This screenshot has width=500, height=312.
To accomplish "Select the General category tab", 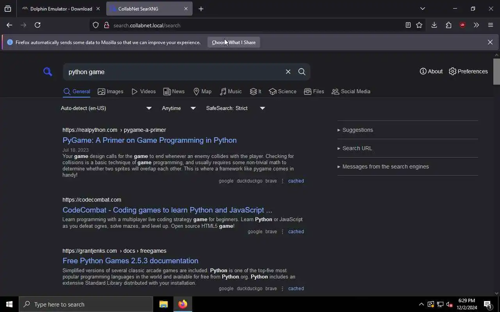I will pyautogui.click(x=77, y=92).
